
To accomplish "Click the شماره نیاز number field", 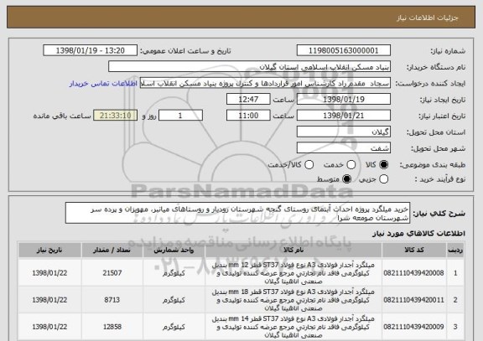I will (x=344, y=50).
